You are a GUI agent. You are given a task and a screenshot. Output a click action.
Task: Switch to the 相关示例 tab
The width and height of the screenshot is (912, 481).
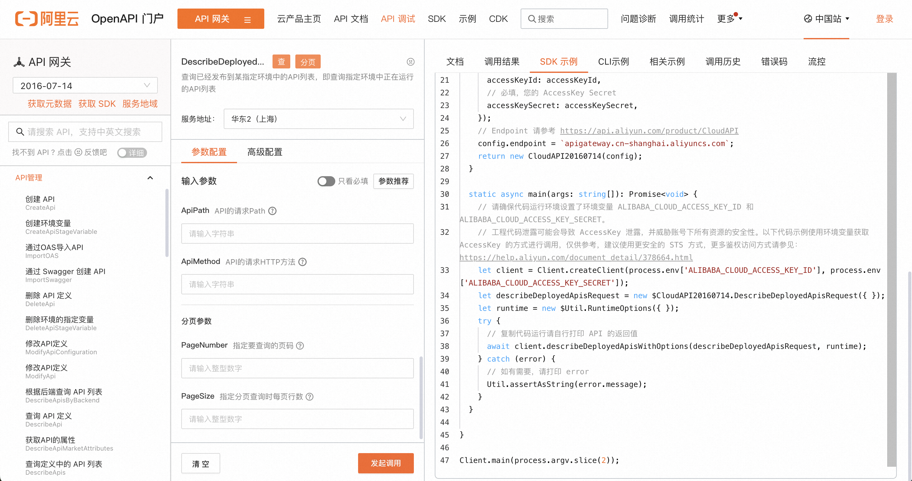667,62
